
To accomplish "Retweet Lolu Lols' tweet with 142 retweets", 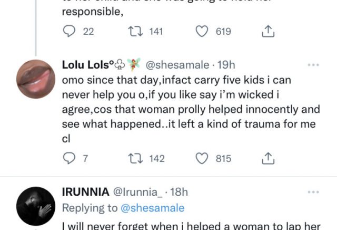I will pyautogui.click(x=134, y=158).
